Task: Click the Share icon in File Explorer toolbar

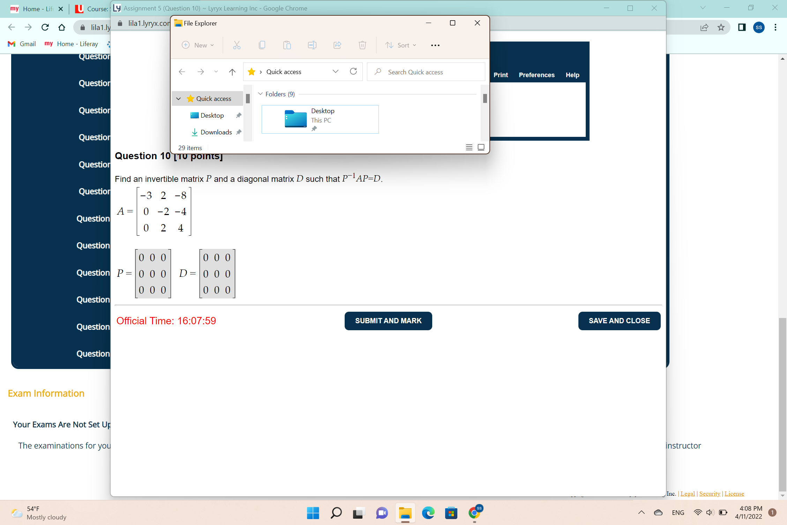Action: point(337,45)
